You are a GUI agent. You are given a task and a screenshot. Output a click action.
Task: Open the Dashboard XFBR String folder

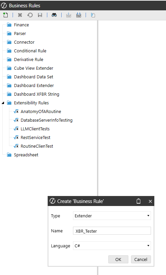pyautogui.click(x=37, y=94)
